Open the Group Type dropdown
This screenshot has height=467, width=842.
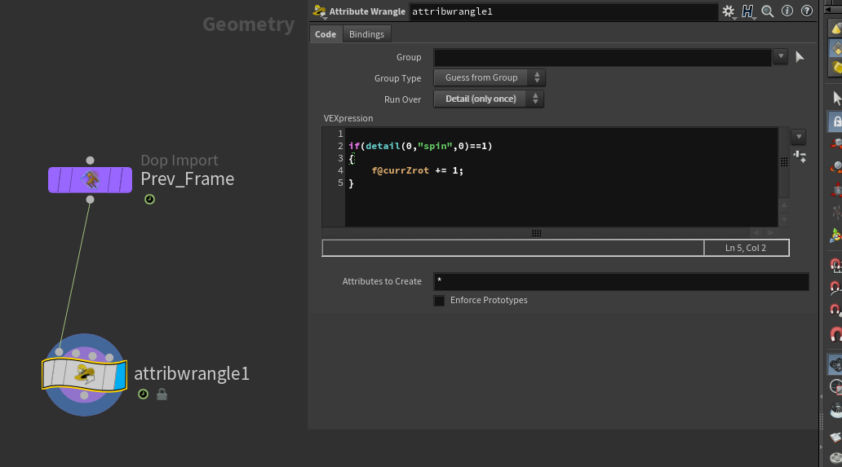point(490,77)
